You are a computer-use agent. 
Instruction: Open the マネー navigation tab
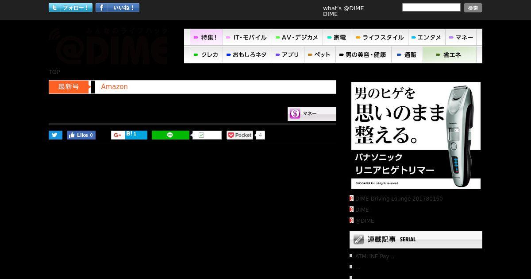(461, 38)
